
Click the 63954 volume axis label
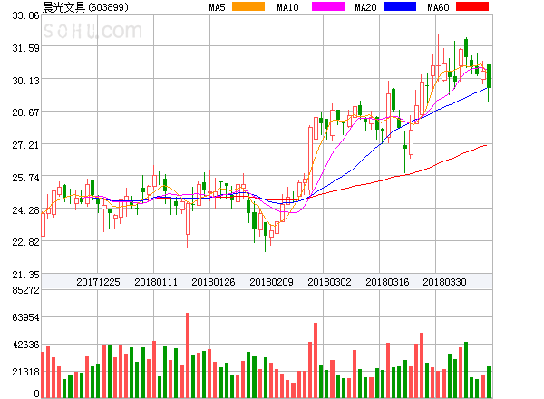pyautogui.click(x=25, y=317)
